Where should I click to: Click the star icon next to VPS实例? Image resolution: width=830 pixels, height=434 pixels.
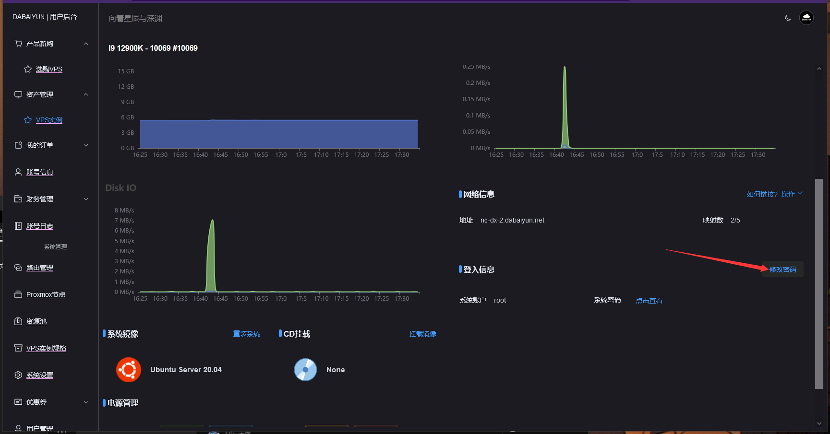[x=28, y=120]
